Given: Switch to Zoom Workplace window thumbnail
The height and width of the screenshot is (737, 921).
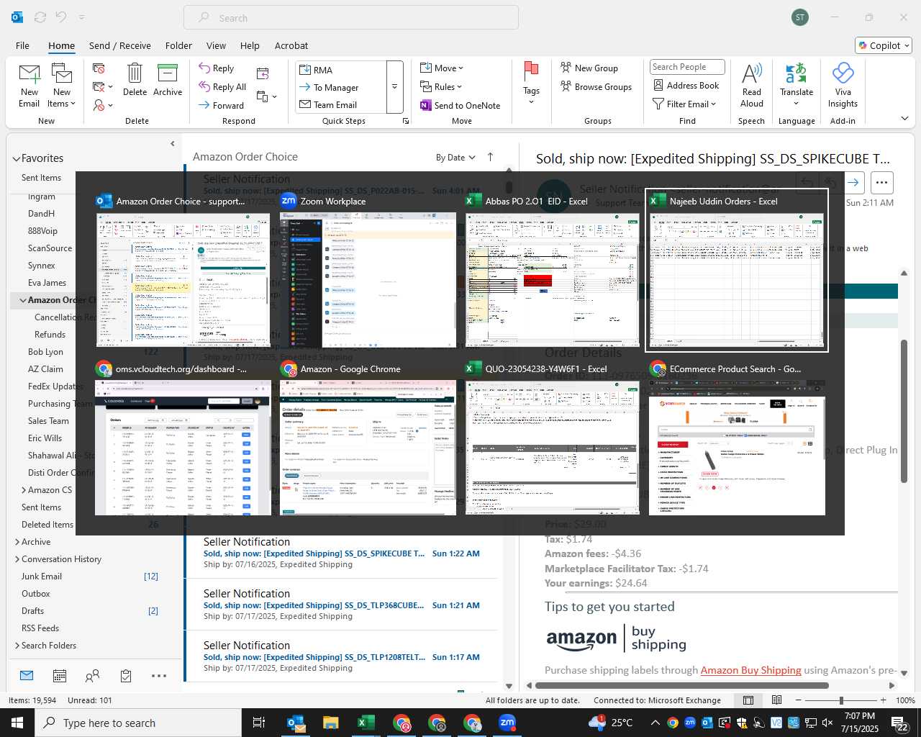Looking at the screenshot, I should pyautogui.click(x=368, y=270).
